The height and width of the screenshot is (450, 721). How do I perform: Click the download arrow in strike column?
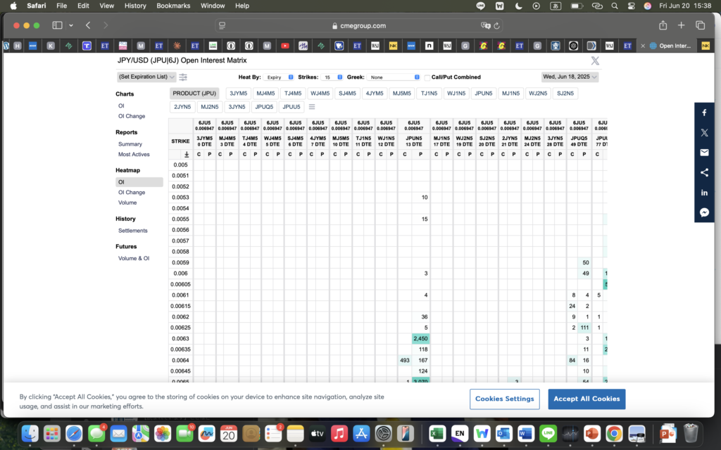click(x=187, y=154)
